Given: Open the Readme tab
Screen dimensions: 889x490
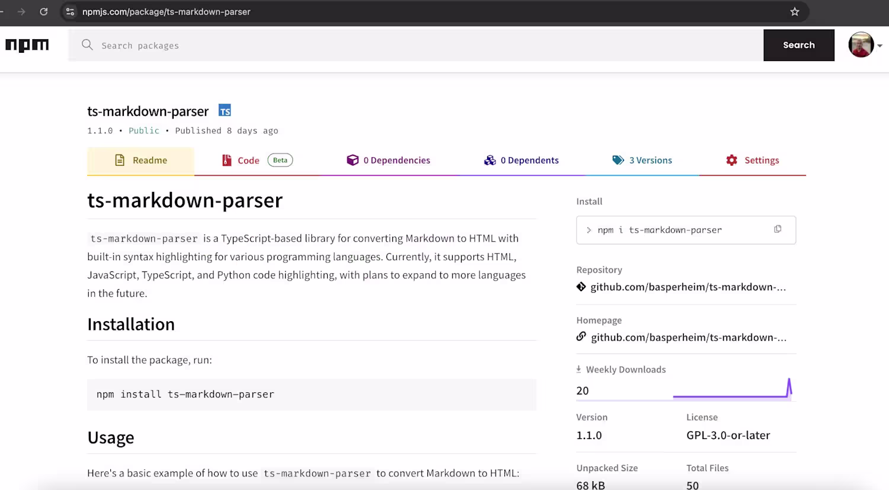Looking at the screenshot, I should pyautogui.click(x=140, y=161).
